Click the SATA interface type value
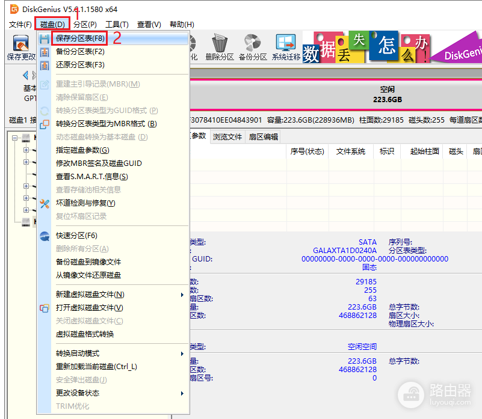This screenshot has width=482, height=419. pyautogui.click(x=368, y=242)
